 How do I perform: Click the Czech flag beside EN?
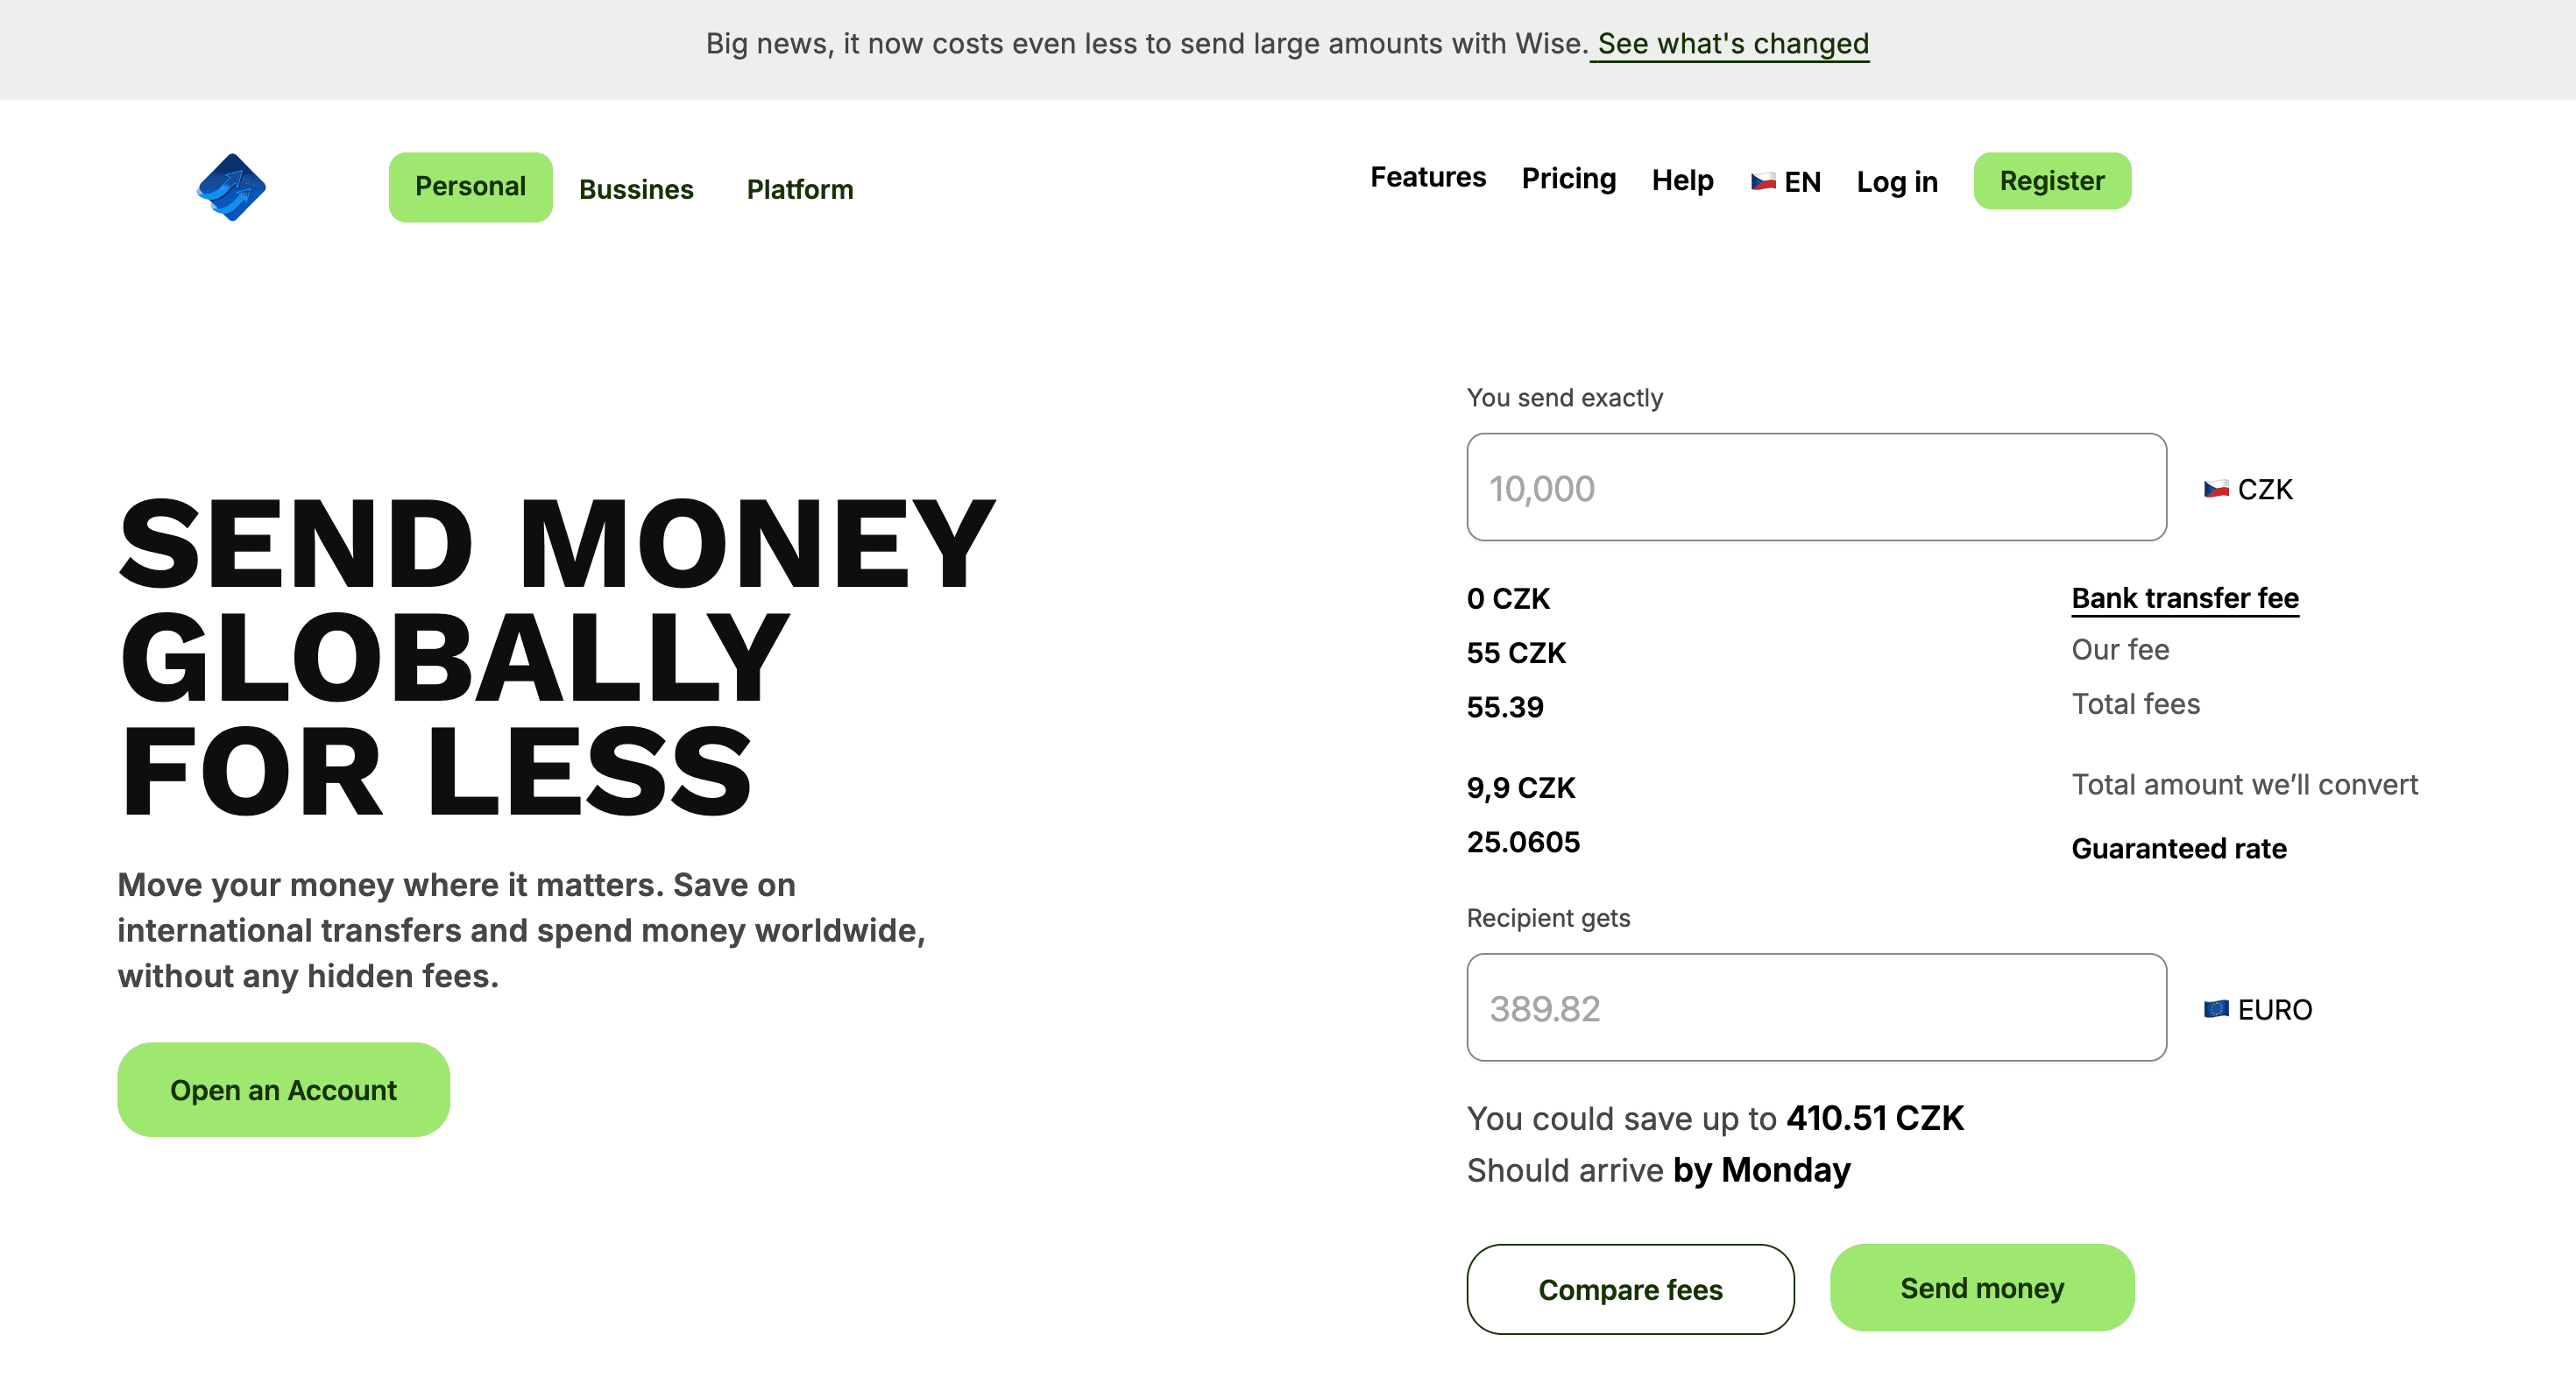[1762, 182]
